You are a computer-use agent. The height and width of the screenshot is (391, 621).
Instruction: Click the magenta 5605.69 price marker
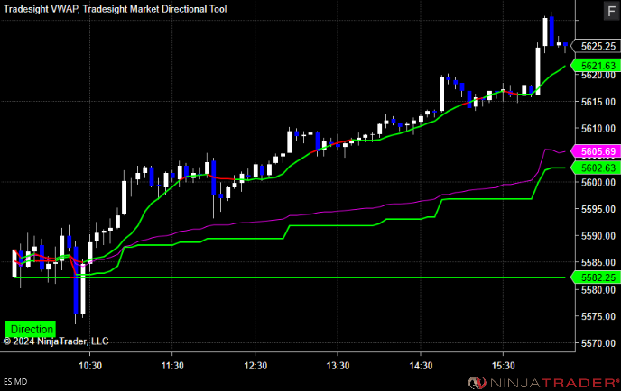[595, 151]
